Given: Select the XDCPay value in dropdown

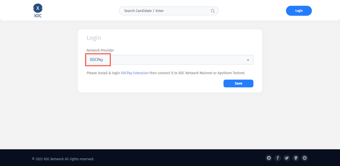Looking at the screenshot, I should [97, 60].
